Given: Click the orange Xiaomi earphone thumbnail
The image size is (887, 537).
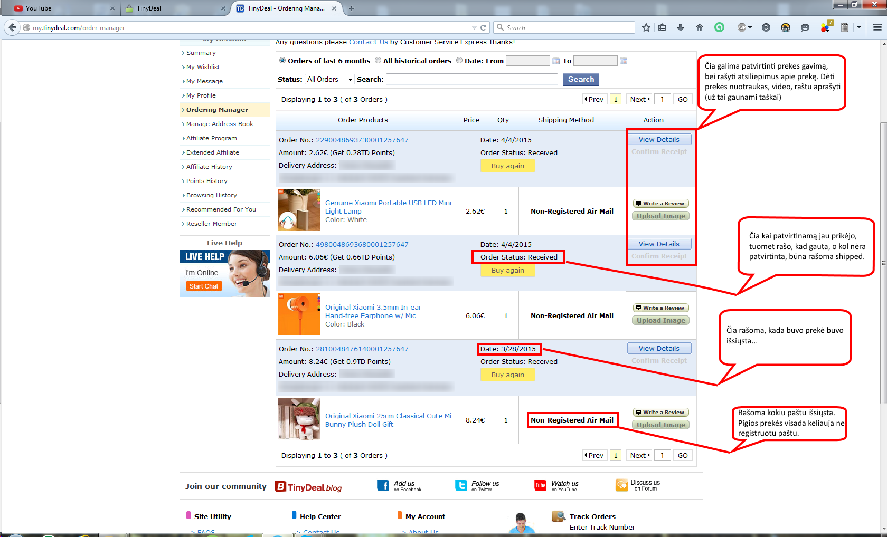Looking at the screenshot, I should (x=299, y=314).
